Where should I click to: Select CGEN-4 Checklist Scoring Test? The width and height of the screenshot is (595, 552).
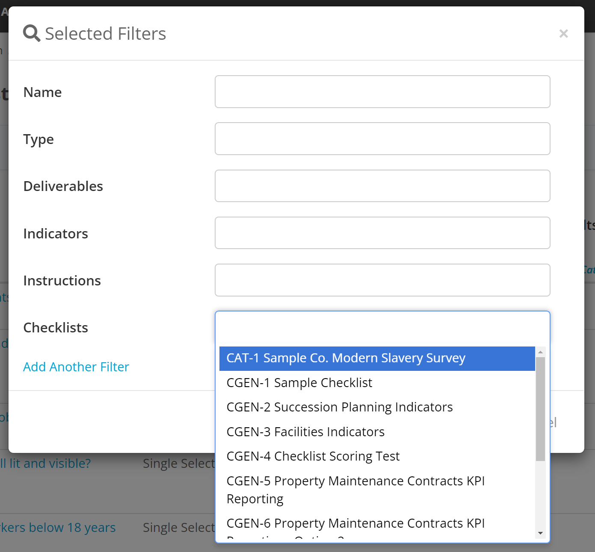(313, 456)
